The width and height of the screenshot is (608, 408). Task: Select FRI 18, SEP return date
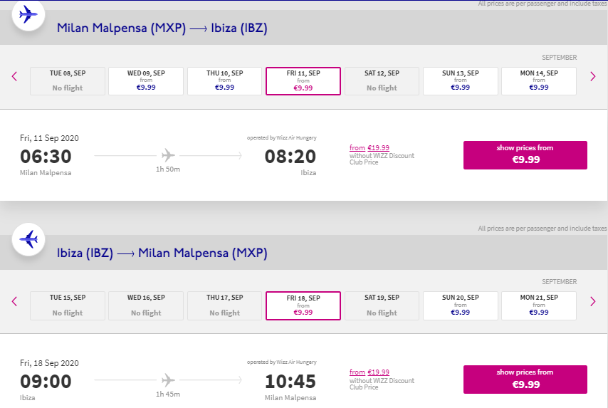303,305
